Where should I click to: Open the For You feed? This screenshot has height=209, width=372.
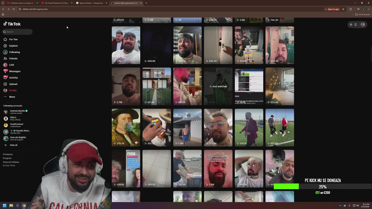11,39
